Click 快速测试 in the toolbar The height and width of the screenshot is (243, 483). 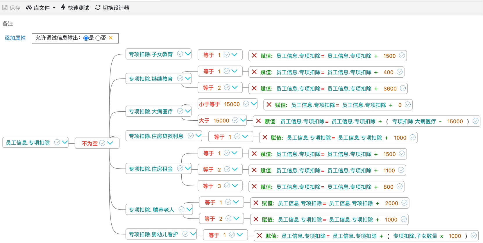pyautogui.click(x=75, y=8)
